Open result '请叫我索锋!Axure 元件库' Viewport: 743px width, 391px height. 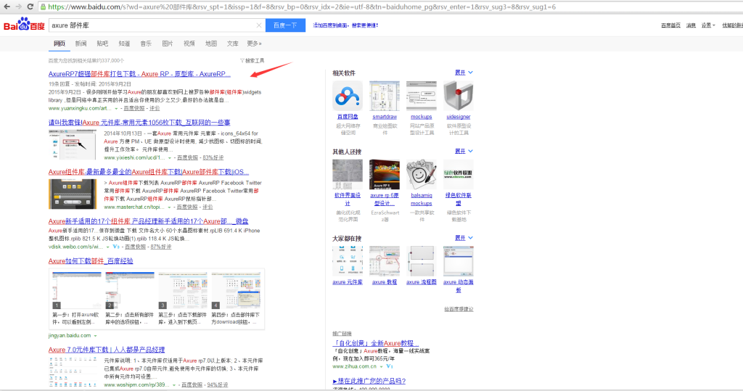click(x=139, y=123)
